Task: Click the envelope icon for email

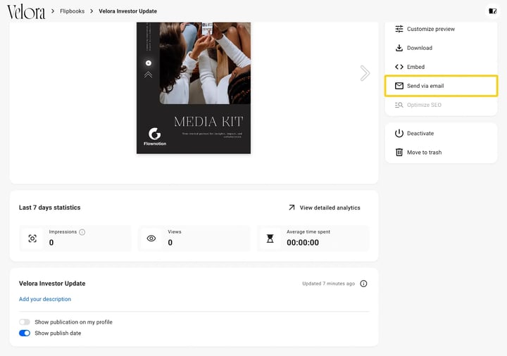Action: 399,86
